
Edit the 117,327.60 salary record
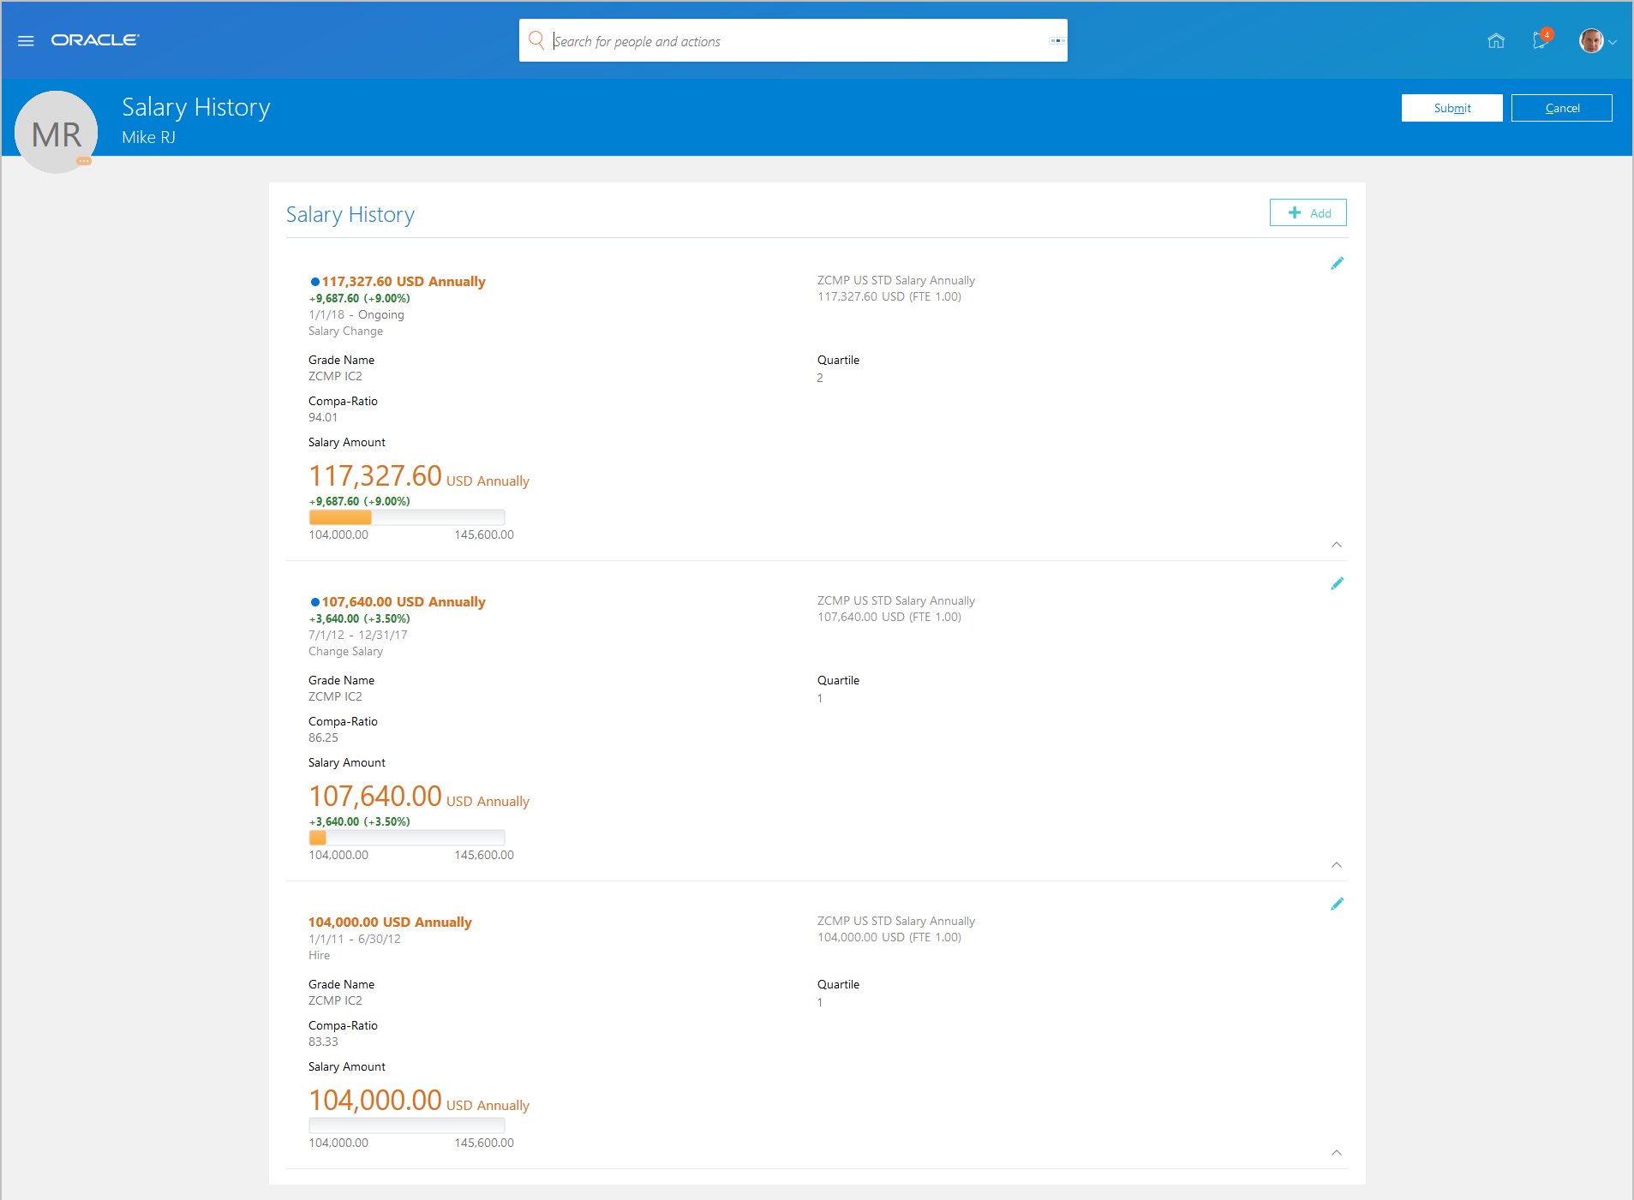click(x=1337, y=263)
